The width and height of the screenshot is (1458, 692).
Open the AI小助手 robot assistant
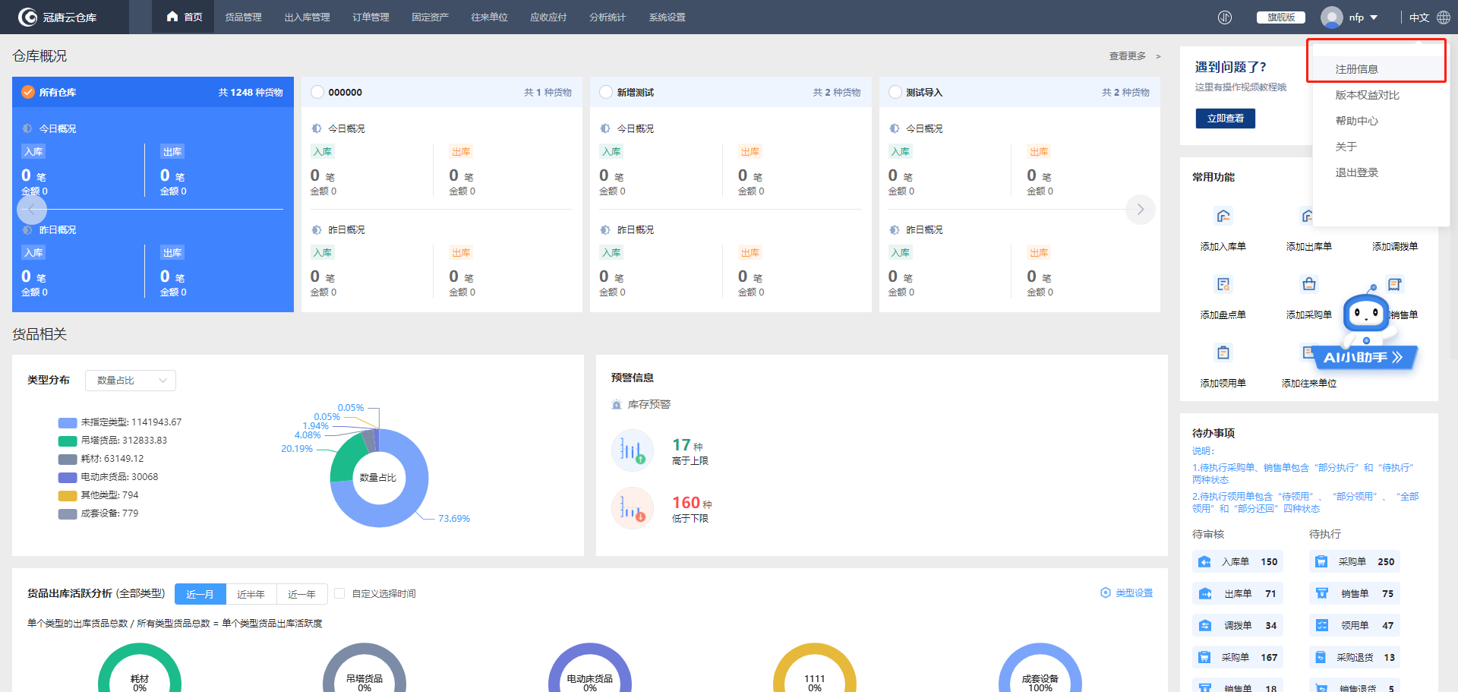click(1367, 327)
